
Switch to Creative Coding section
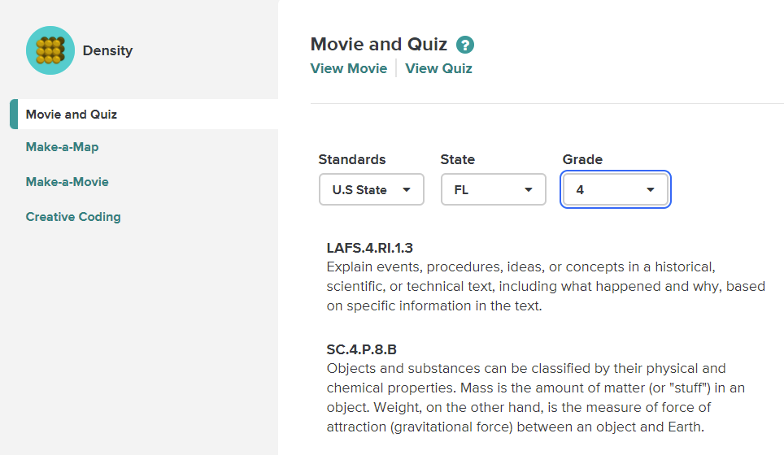pos(73,217)
